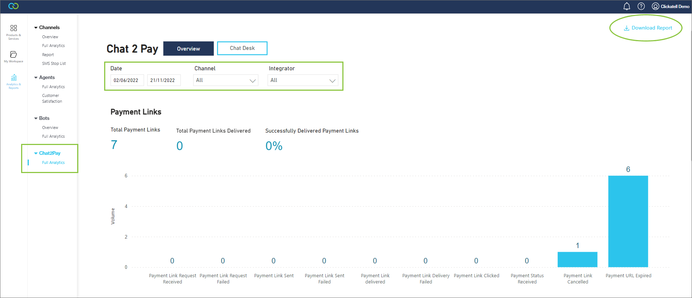This screenshot has width=692, height=298.
Task: Open Chat2Pay Full Analytics
Action: (54, 162)
